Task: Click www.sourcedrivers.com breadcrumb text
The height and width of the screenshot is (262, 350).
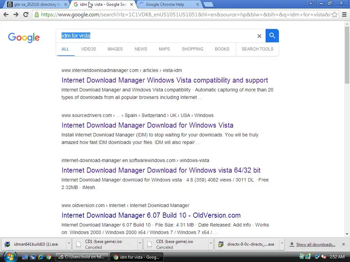Action: pos(86,115)
